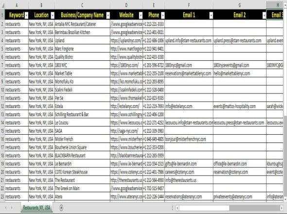Expand the Email 1 filter arrow
The image size is (287, 214).
[211, 16]
